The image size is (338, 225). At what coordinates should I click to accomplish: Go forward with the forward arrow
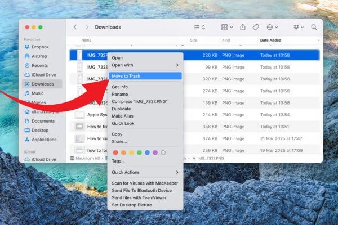click(87, 27)
